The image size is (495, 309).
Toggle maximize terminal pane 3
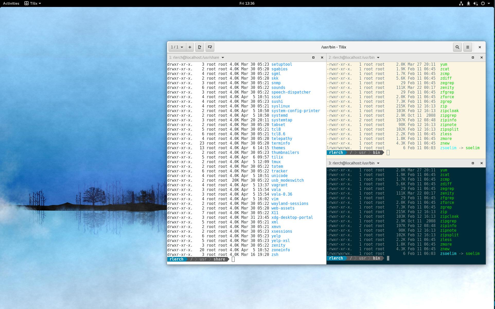[473, 163]
